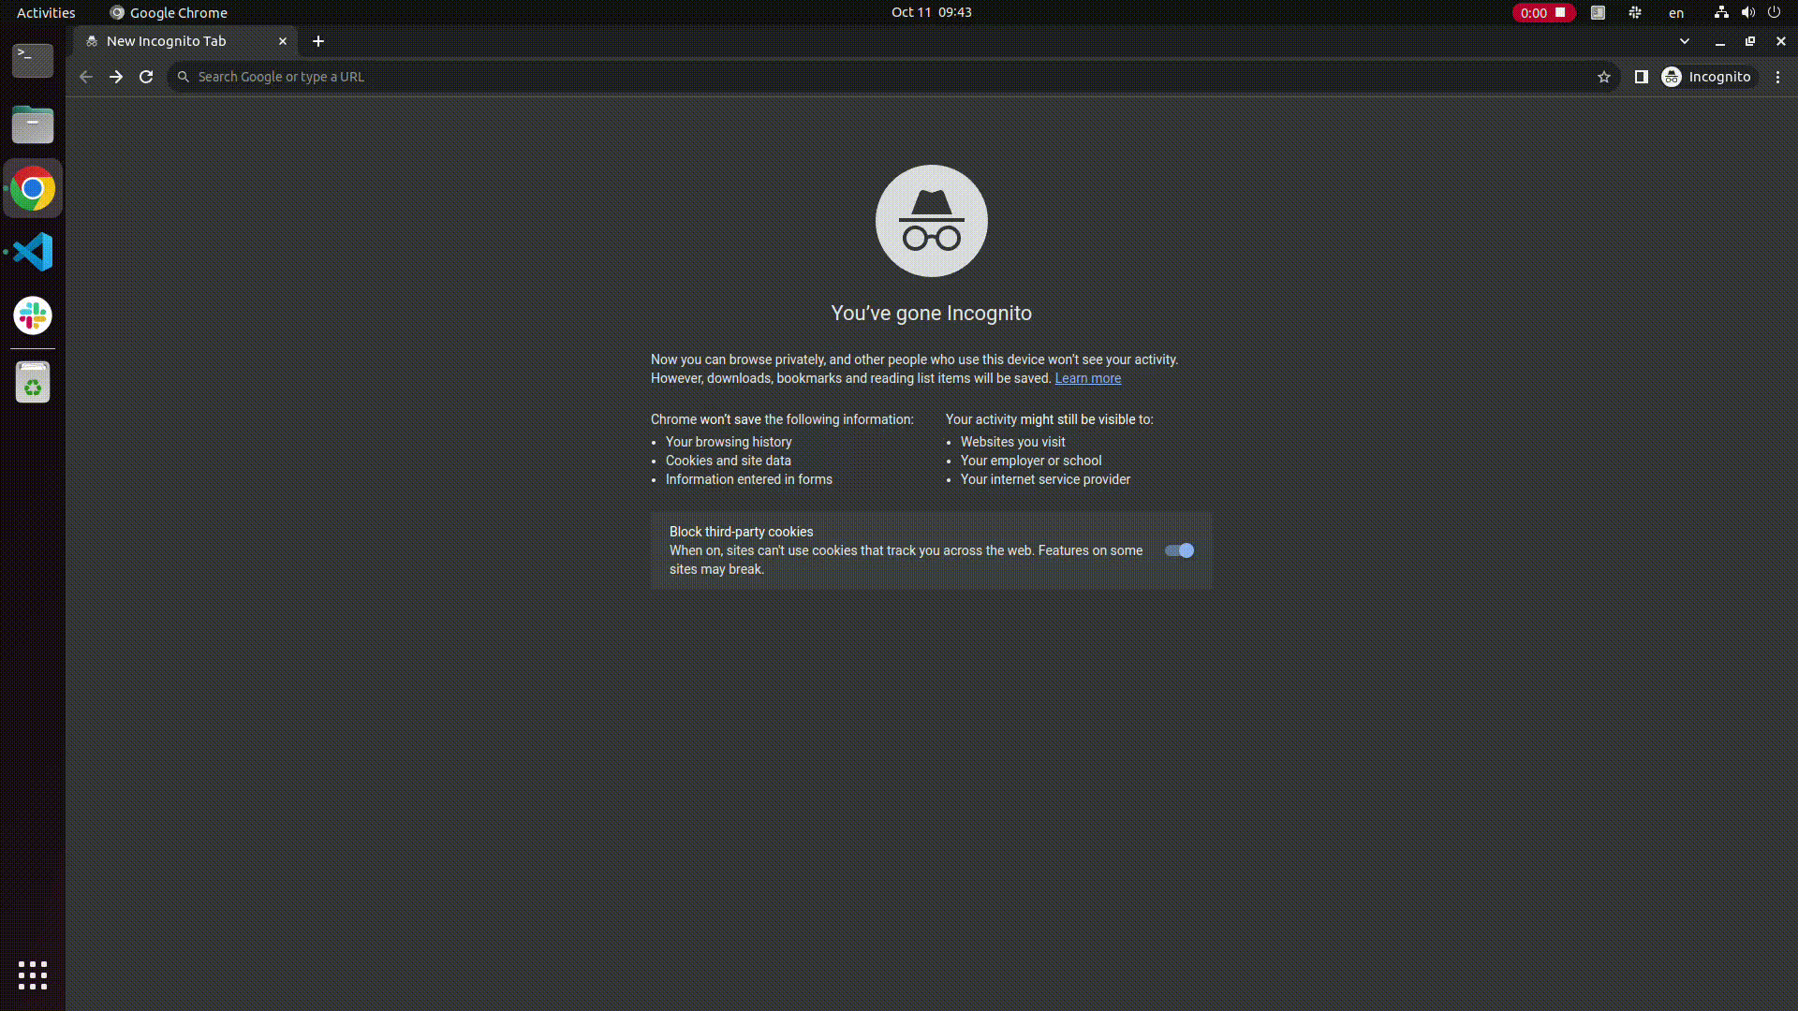Screen dimensions: 1798x1011
Task: Bookmark this tab with the star icon
Action: [x=1604, y=77]
